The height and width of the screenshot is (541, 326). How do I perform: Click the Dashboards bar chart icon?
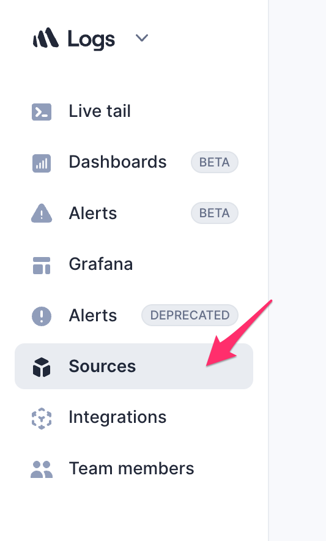click(x=42, y=163)
